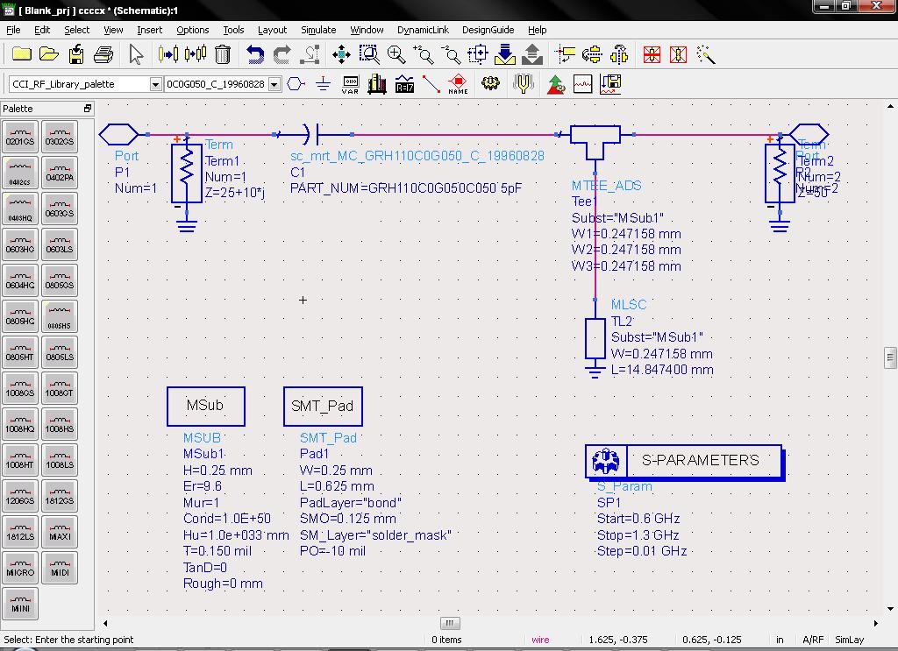Open a new data display window
The image size is (898, 651).
pos(582,84)
